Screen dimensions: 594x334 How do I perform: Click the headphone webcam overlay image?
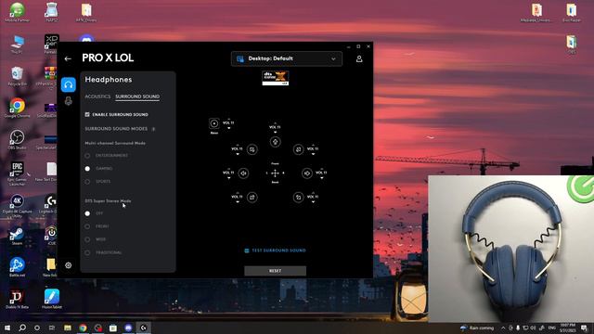[x=511, y=249]
